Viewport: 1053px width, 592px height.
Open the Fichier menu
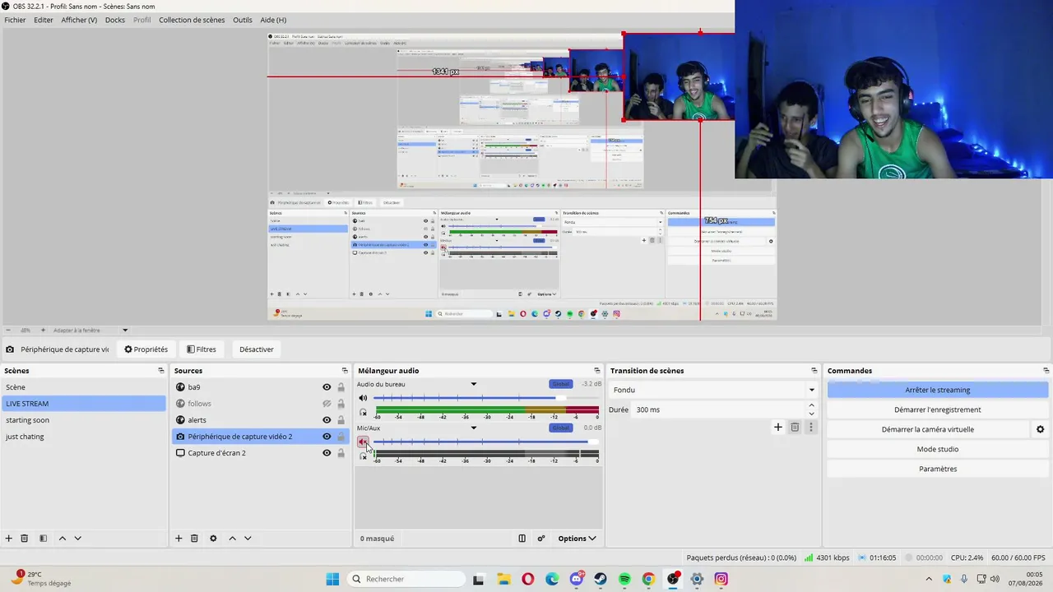point(15,20)
